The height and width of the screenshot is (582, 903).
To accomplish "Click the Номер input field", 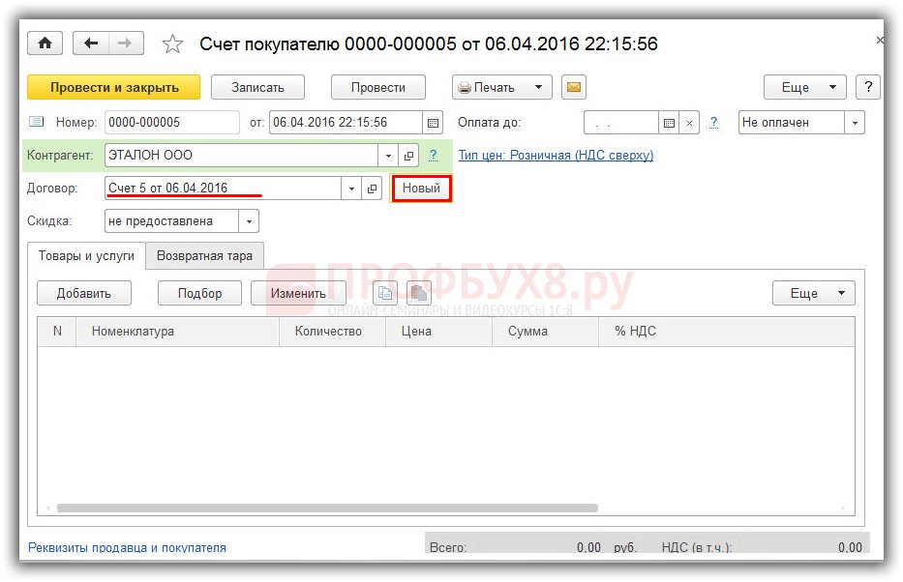I will coord(171,123).
